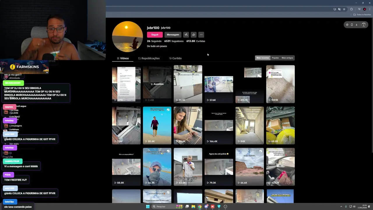
Task: Open the video with 57.6K views
Action: (219, 84)
